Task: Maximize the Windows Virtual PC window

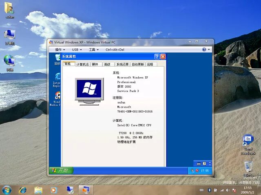Action: 197,41
